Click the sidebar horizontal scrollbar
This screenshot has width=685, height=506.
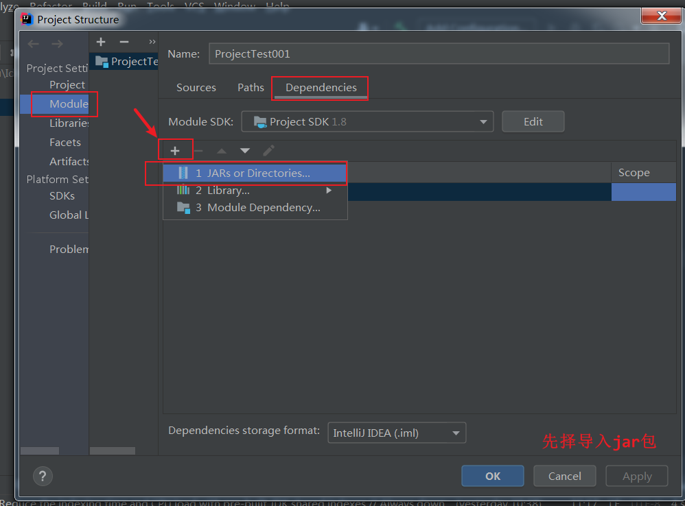point(40,450)
